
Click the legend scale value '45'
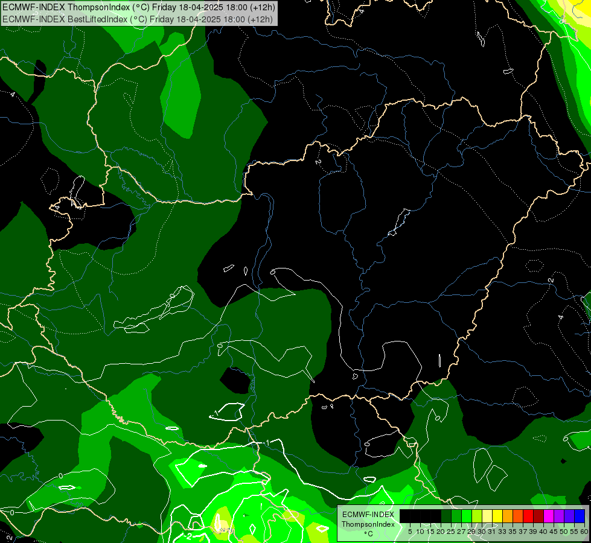tap(554, 532)
